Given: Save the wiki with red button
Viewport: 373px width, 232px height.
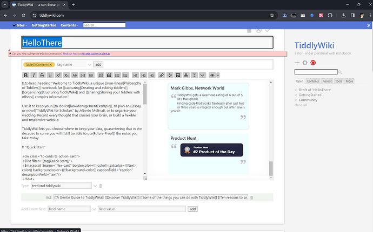Looking at the screenshot, I should point(313,63).
